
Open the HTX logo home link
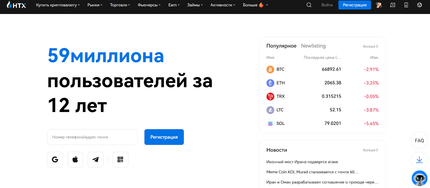[16, 5]
